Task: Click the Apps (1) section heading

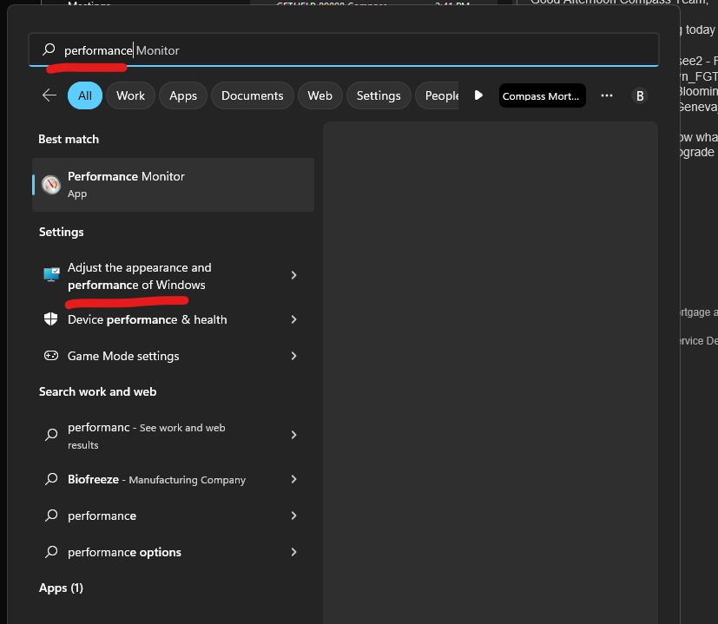Action: pyautogui.click(x=61, y=588)
